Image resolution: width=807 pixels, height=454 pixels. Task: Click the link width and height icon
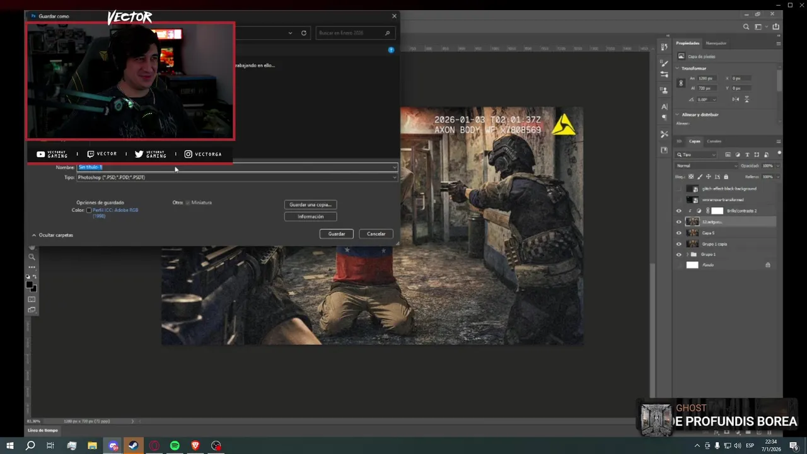coord(680,83)
